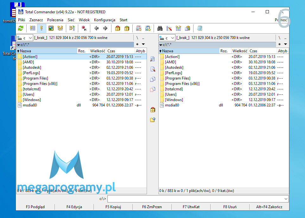The width and height of the screenshot is (305, 218).
Task: Open the Konfiguracja menu
Action: click(x=105, y=20)
